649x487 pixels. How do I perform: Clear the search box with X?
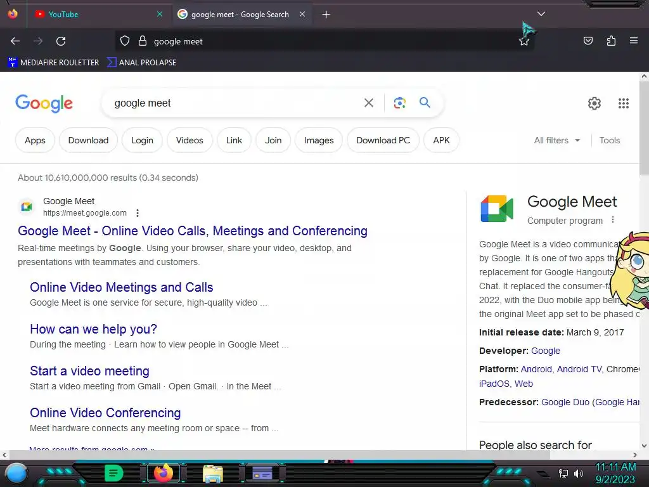point(369,103)
